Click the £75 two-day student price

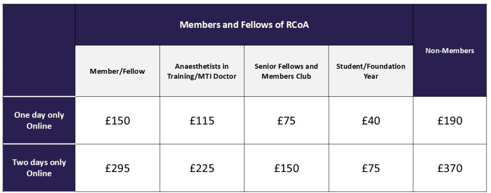pos(371,169)
